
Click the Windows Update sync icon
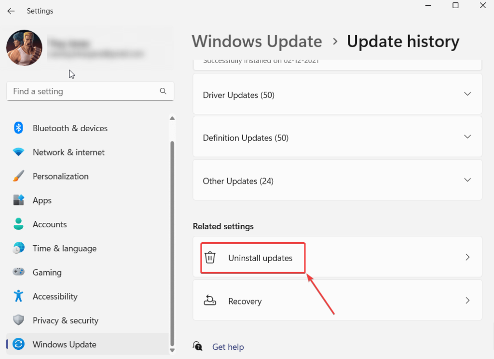(x=19, y=344)
